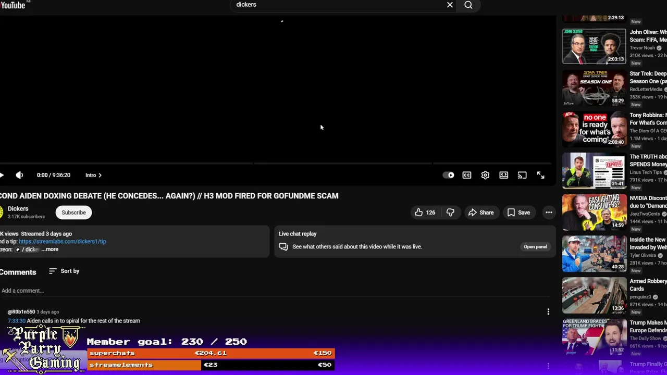
Task: Mute the video with the speaker icon
Action: click(x=19, y=175)
